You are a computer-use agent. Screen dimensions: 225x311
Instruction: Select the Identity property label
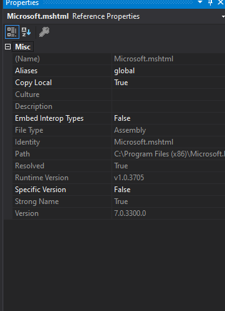[27, 142]
